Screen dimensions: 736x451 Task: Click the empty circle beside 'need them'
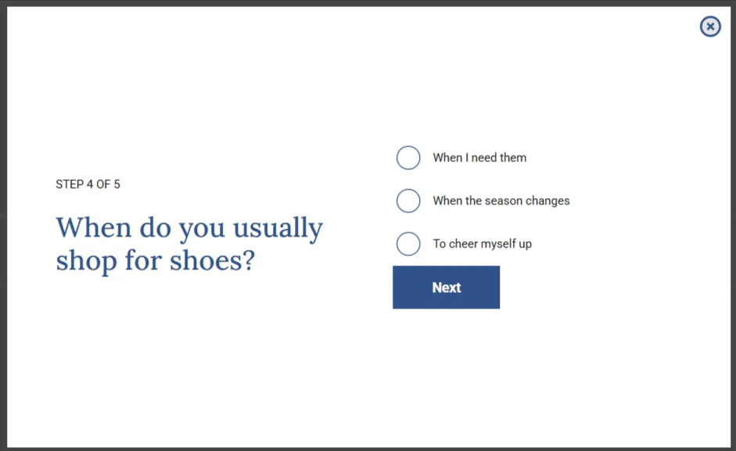408,157
